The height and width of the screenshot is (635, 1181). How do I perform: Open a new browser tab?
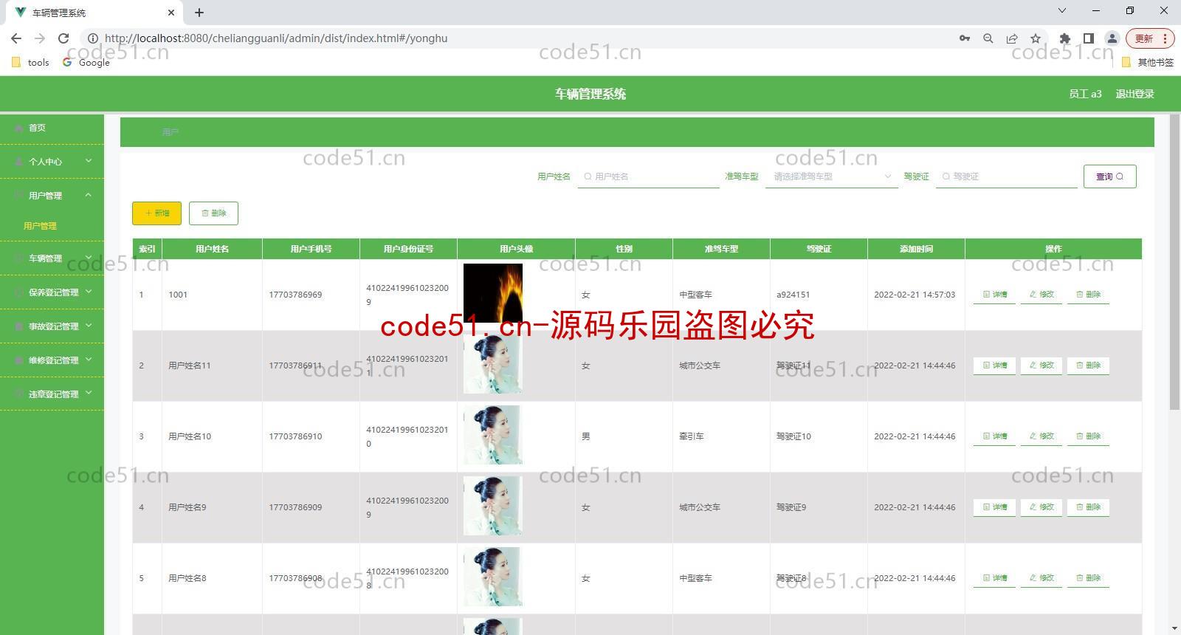[x=199, y=13]
